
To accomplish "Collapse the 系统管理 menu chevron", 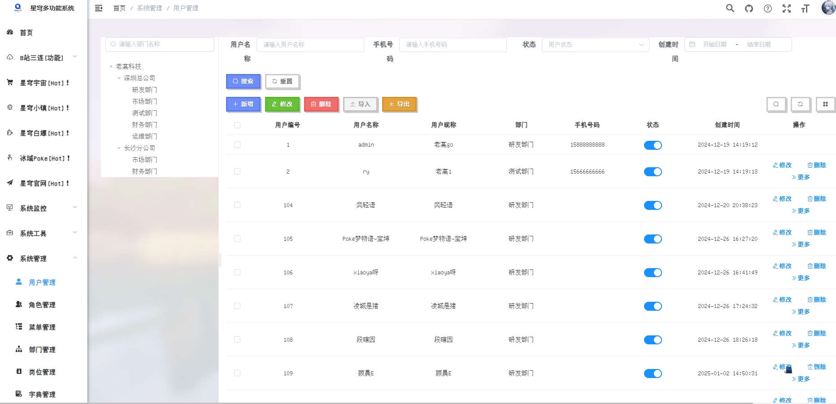I will click(75, 257).
